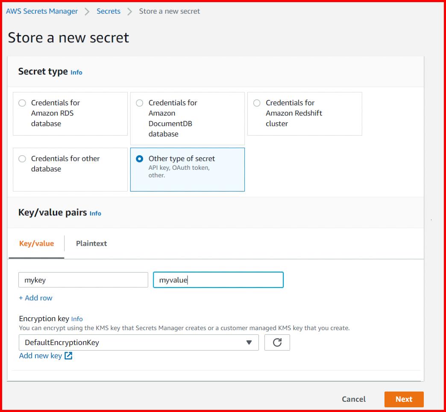Image resolution: width=446 pixels, height=412 pixels.
Task: Open Add new key external link icon
Action: coord(68,355)
